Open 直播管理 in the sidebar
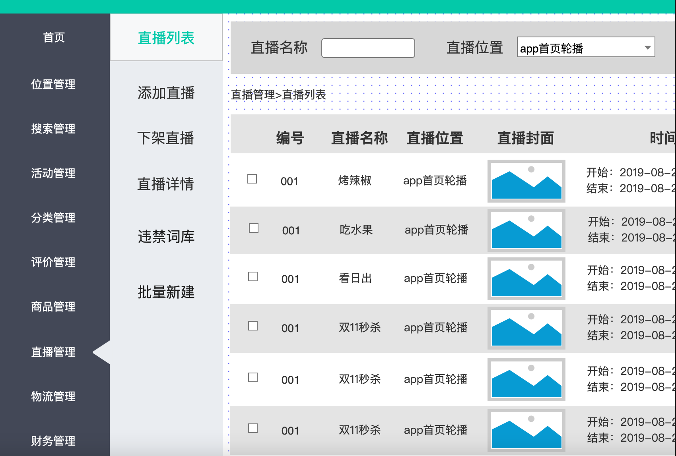Image resolution: width=676 pixels, height=456 pixels. (x=53, y=352)
